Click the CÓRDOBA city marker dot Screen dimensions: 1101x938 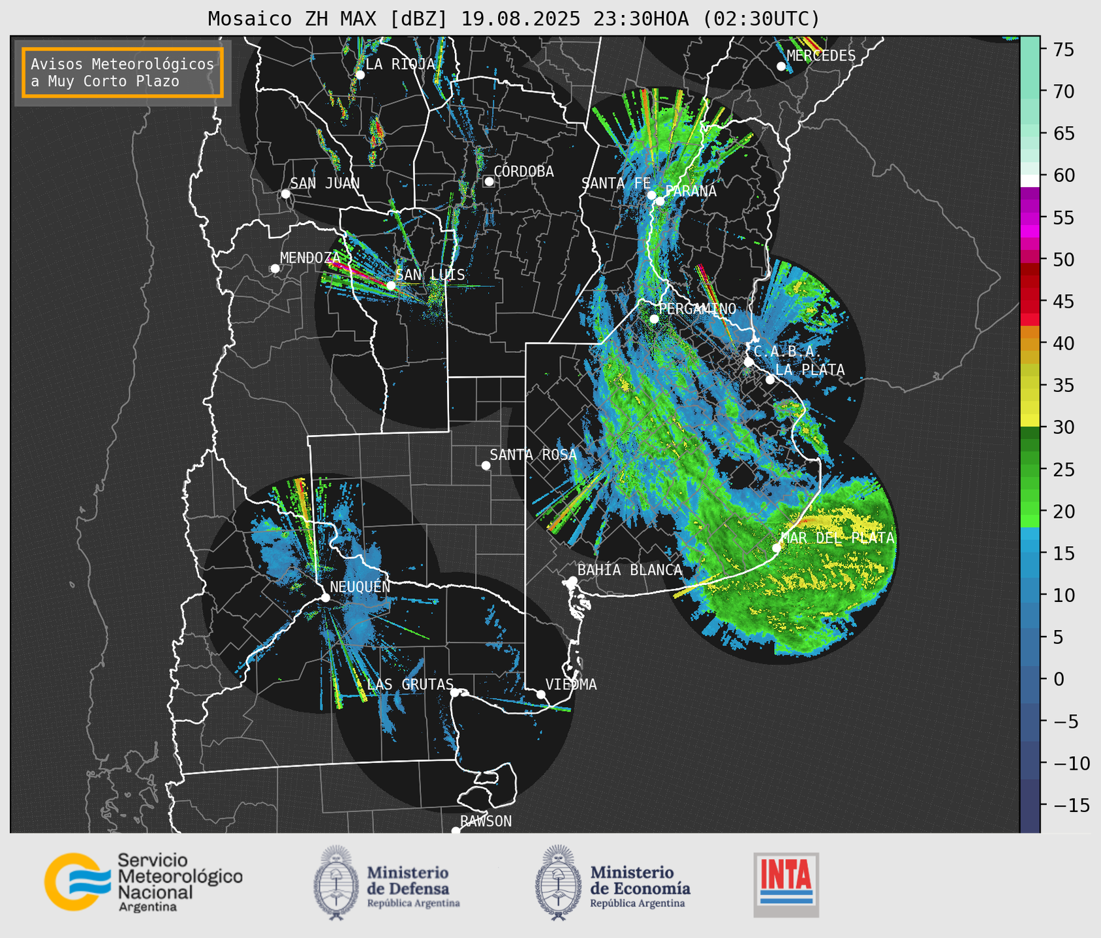tap(489, 181)
